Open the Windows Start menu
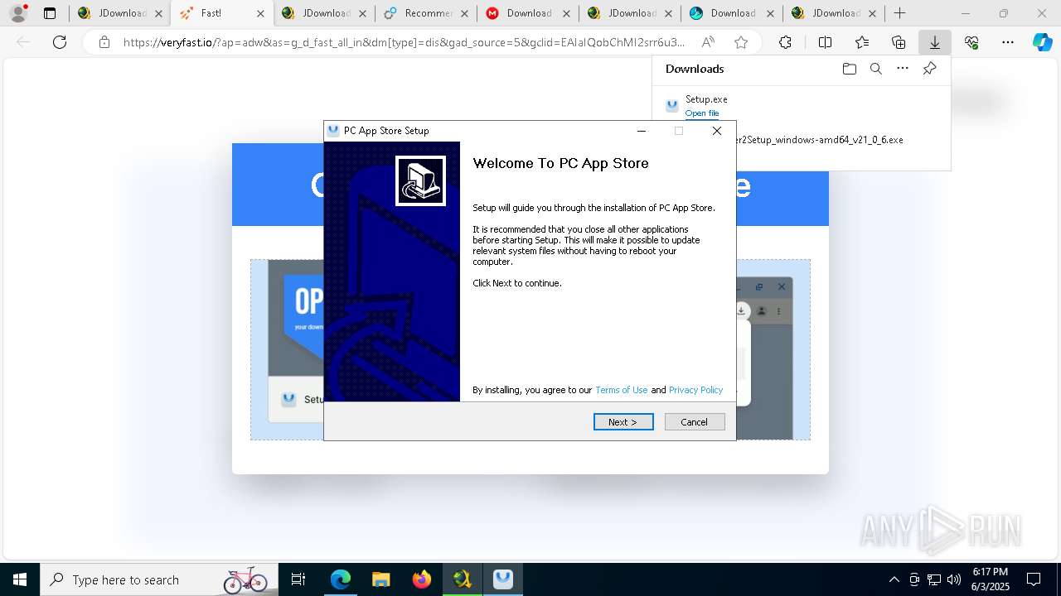This screenshot has height=596, width=1061. point(20,579)
